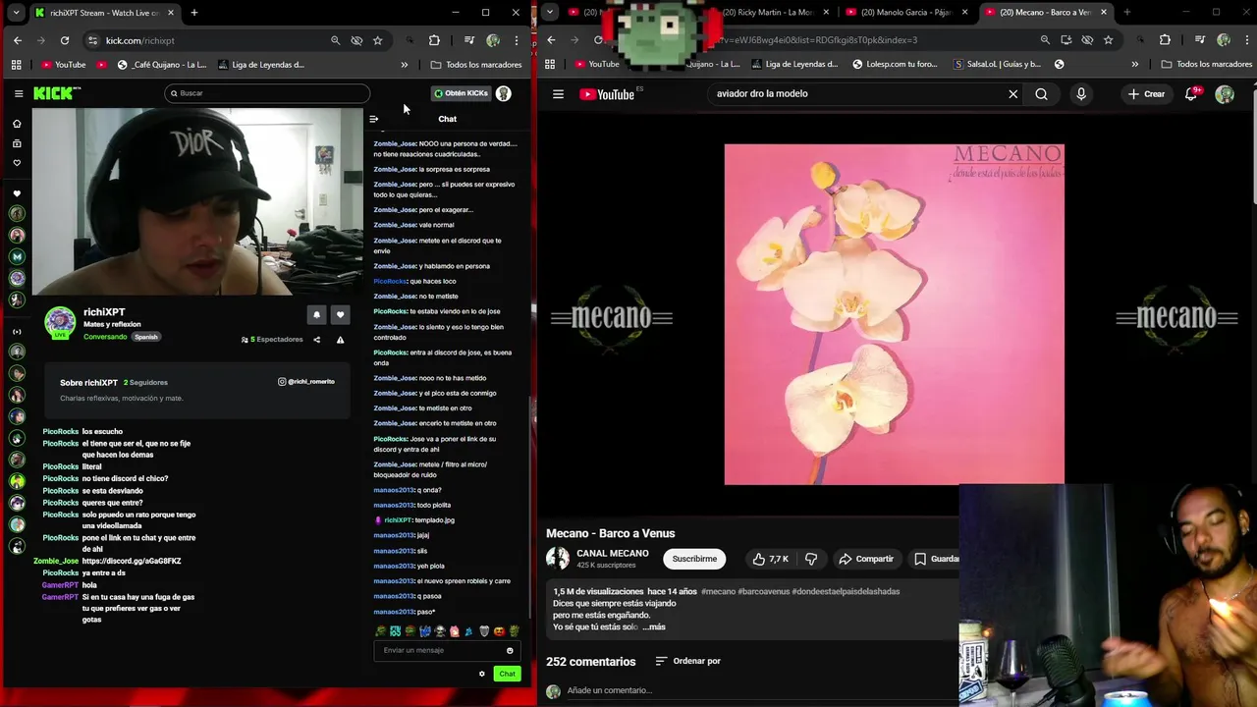This screenshot has height=707, width=1257.
Task: Click the pumpkin emote above chat box
Action: [x=499, y=630]
